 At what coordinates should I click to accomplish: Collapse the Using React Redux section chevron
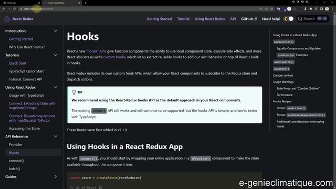pos(56,87)
